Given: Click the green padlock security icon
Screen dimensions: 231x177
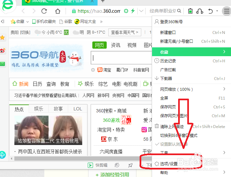Looking at the screenshot, I should 74,11.
